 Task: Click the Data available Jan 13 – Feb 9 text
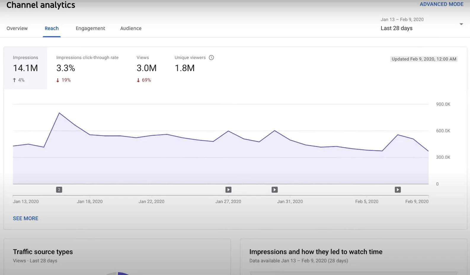[299, 261]
